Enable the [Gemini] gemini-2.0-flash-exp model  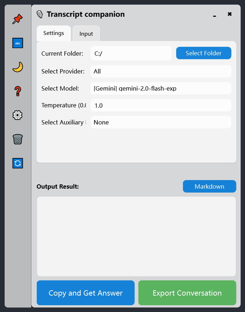(160, 88)
